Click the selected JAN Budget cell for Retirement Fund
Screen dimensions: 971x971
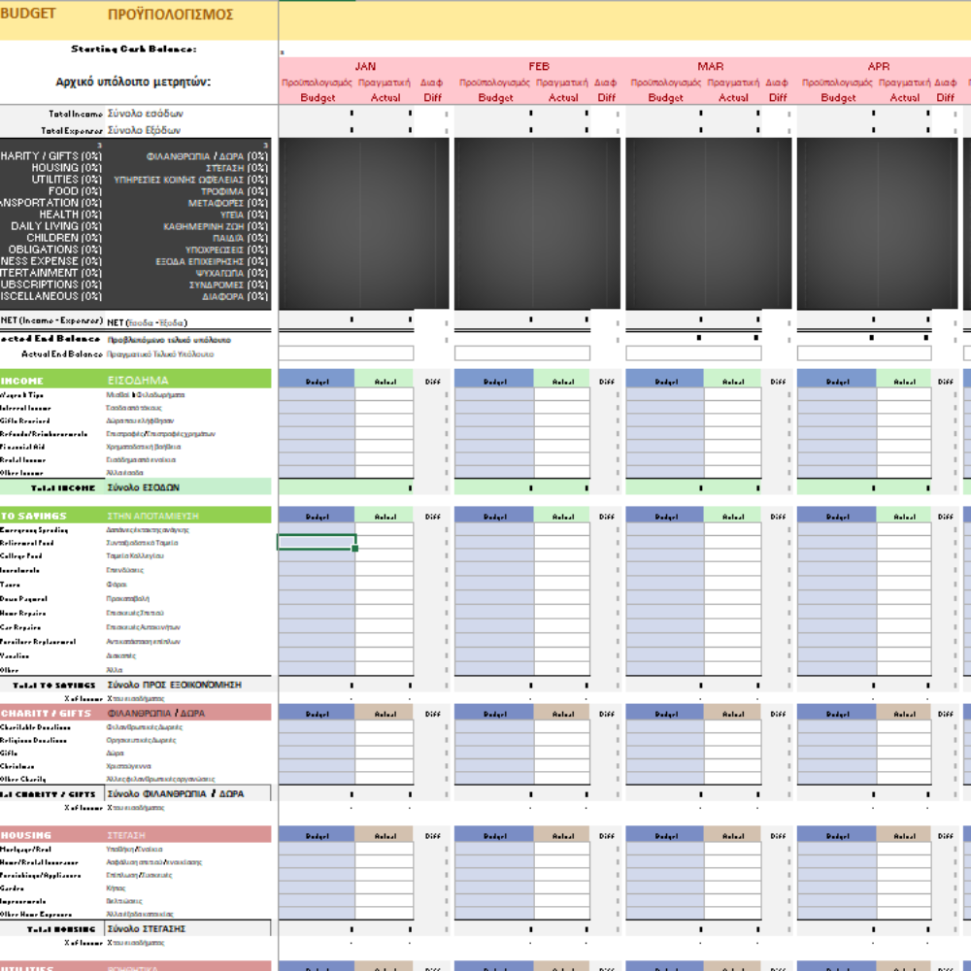tap(317, 543)
